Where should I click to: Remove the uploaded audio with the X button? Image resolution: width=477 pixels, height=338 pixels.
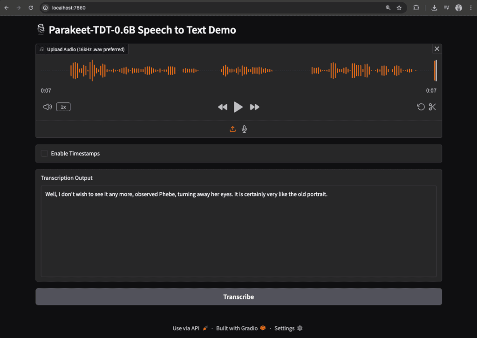(437, 49)
